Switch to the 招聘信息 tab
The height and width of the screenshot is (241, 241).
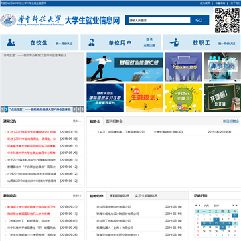tap(96, 196)
